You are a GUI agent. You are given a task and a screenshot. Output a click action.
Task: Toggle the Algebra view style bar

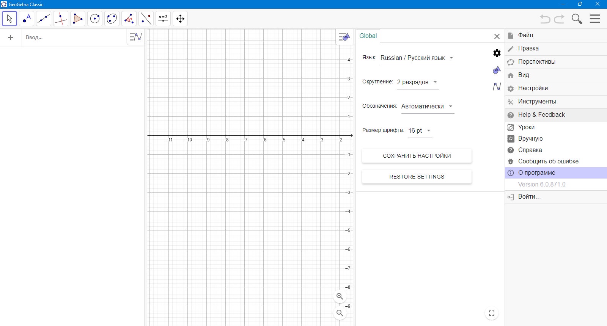[135, 37]
